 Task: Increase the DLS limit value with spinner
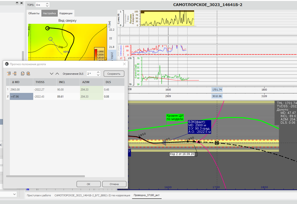point(98,72)
